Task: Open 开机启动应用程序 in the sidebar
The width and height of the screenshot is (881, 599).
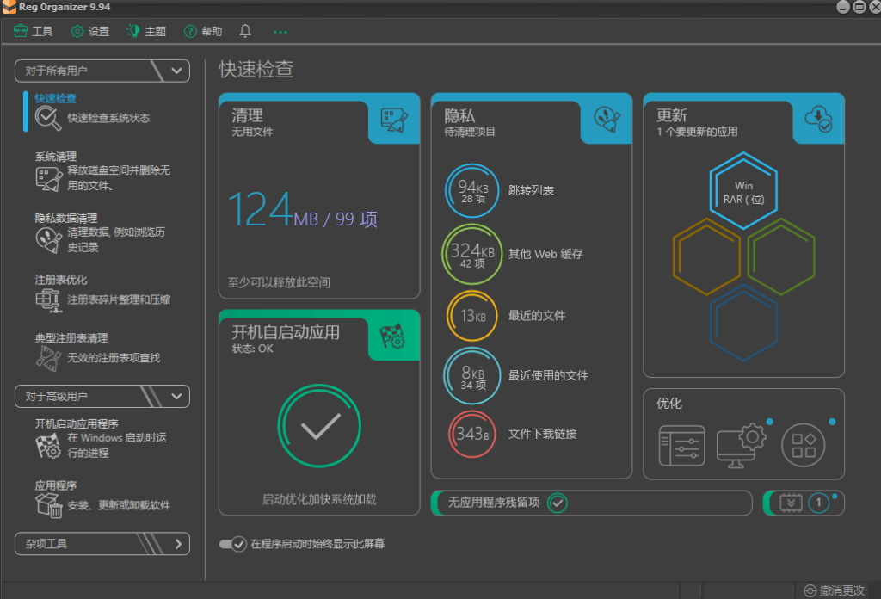Action: pyautogui.click(x=77, y=423)
